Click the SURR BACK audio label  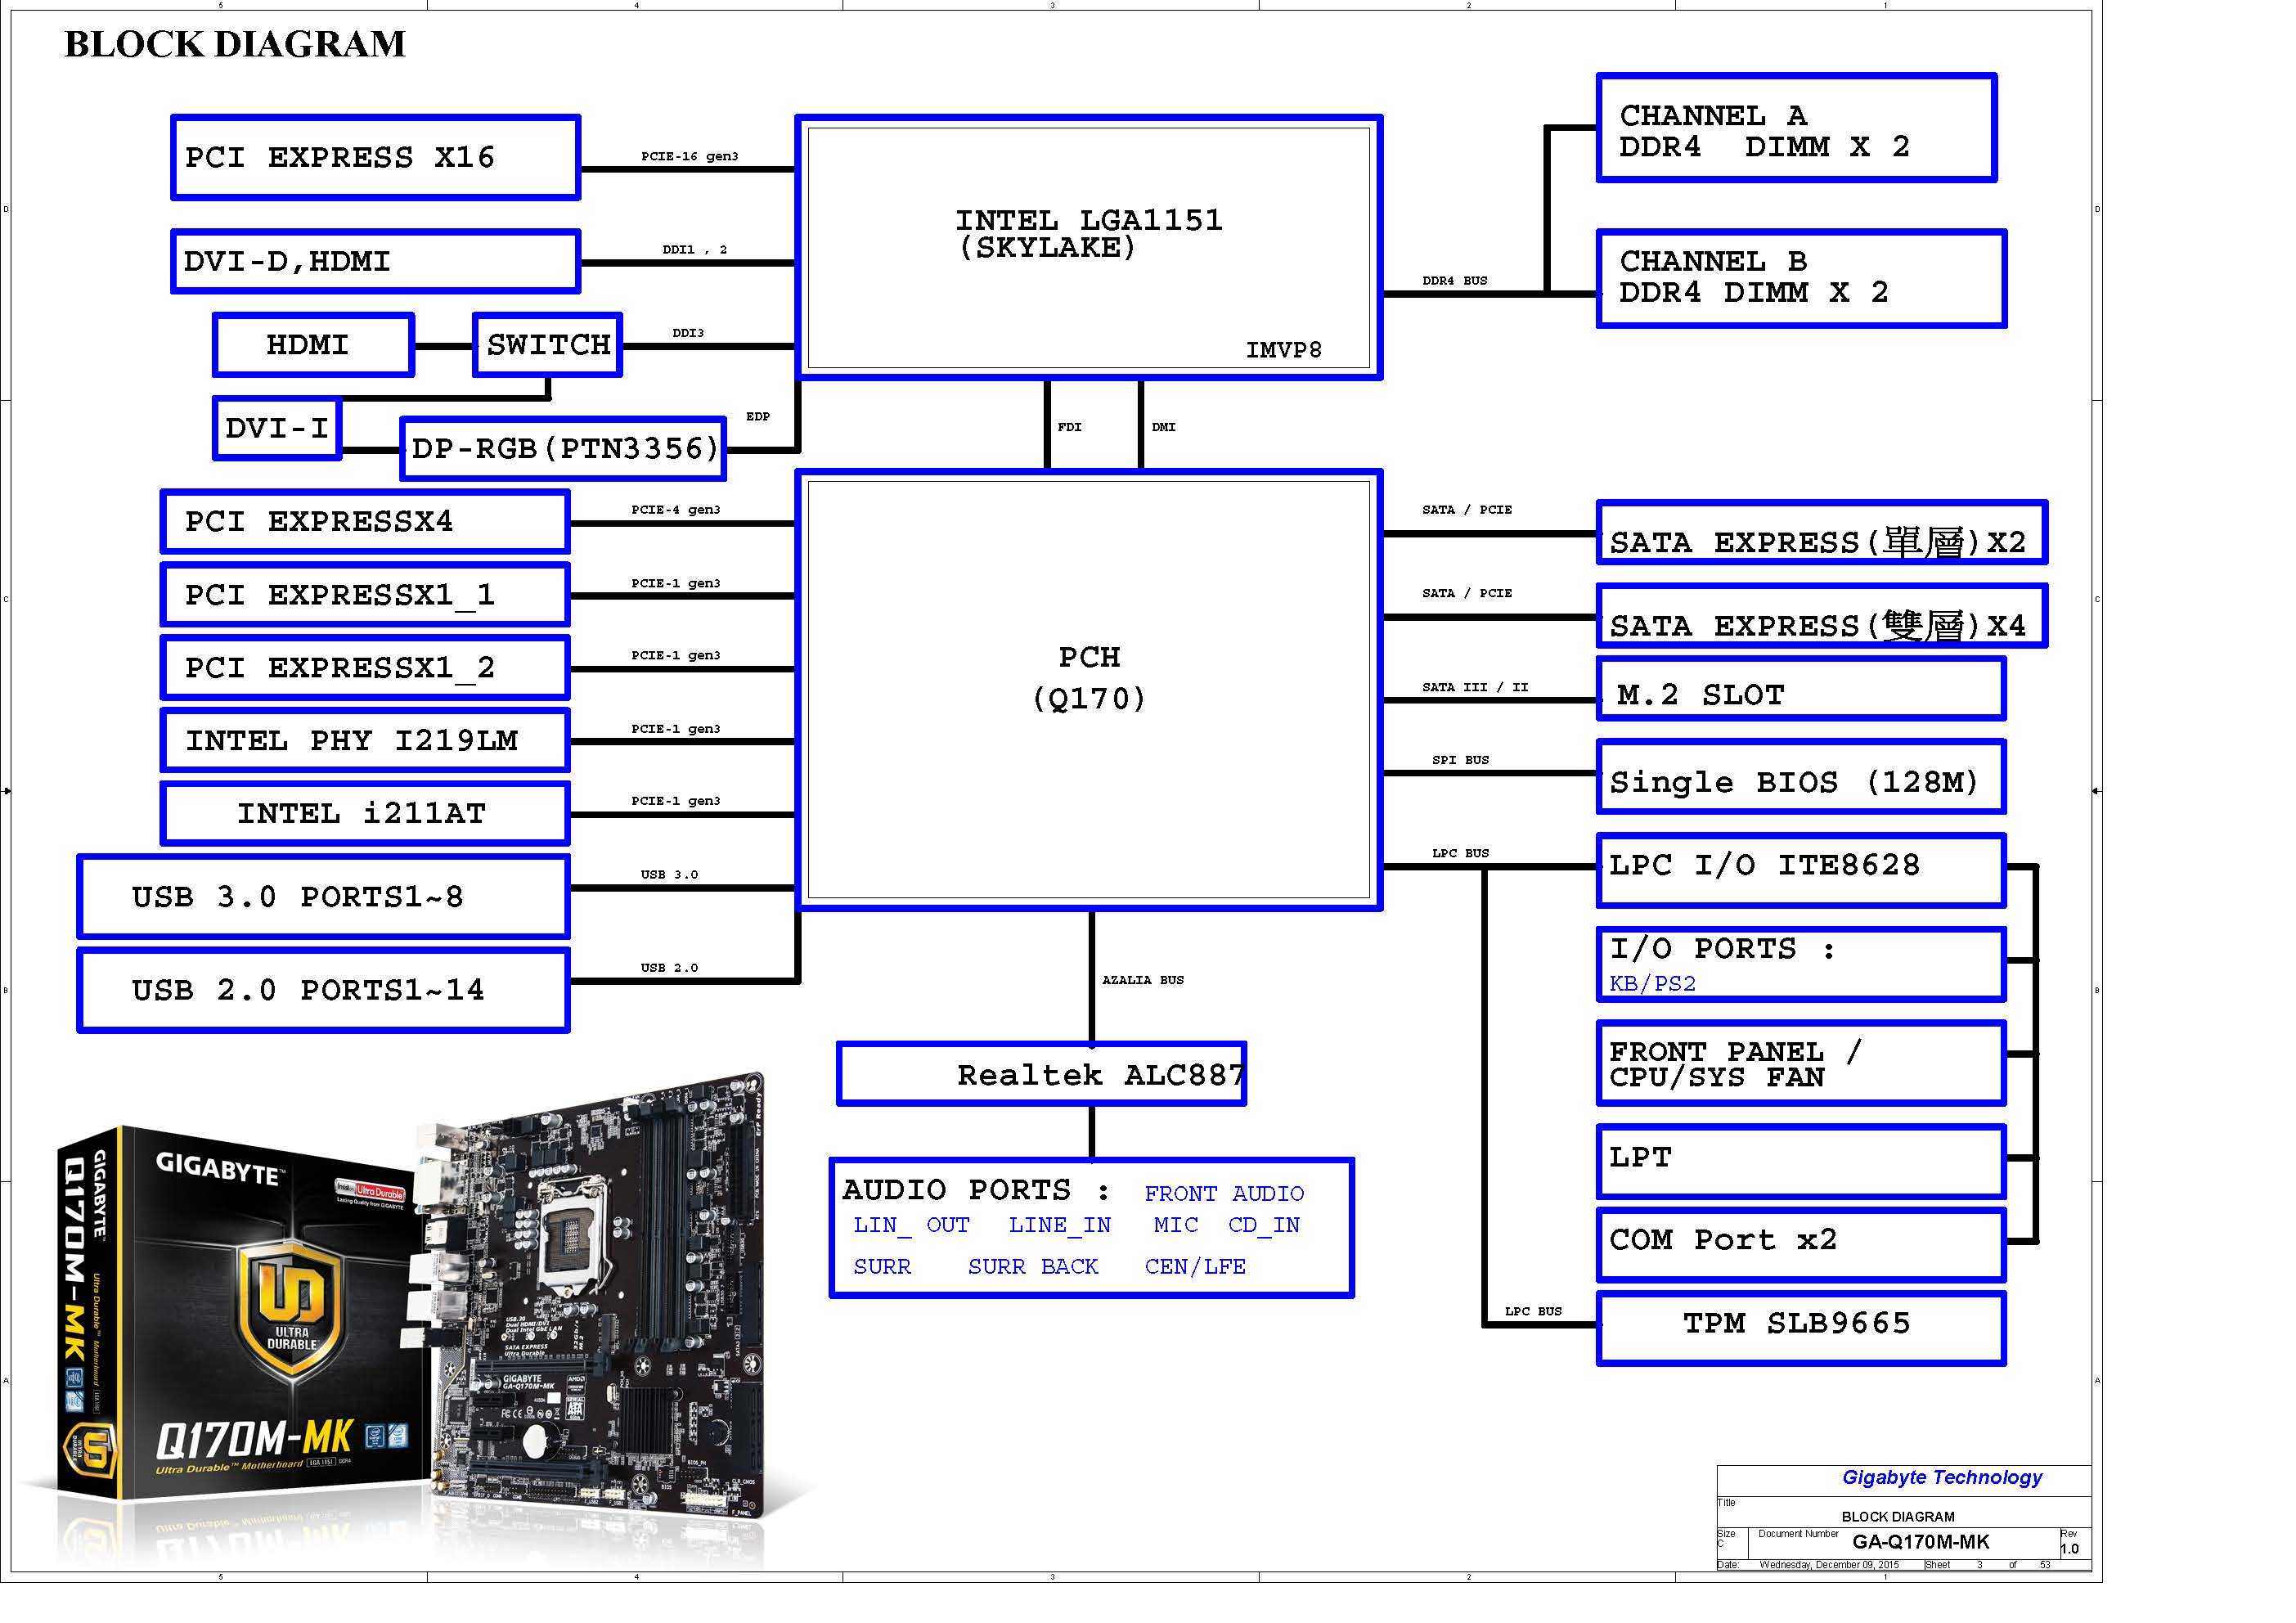(x=1033, y=1266)
